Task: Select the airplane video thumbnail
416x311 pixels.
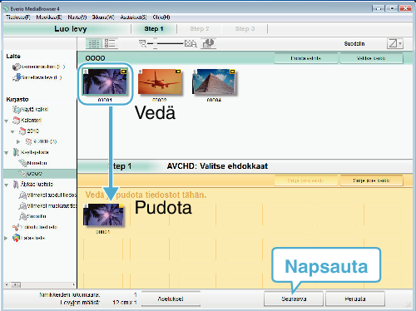Action: coord(160,82)
